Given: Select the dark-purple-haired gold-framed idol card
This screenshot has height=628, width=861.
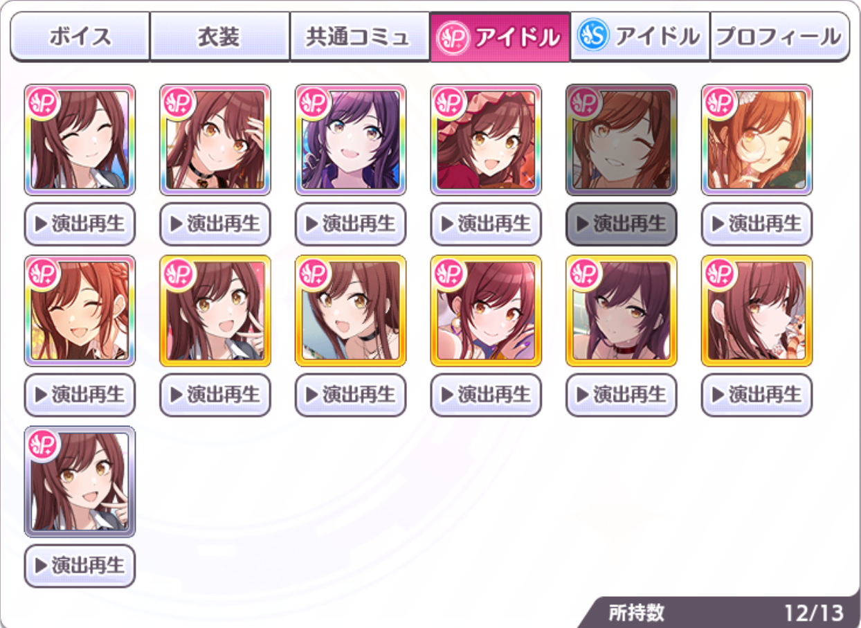Looking at the screenshot, I should point(622,311).
